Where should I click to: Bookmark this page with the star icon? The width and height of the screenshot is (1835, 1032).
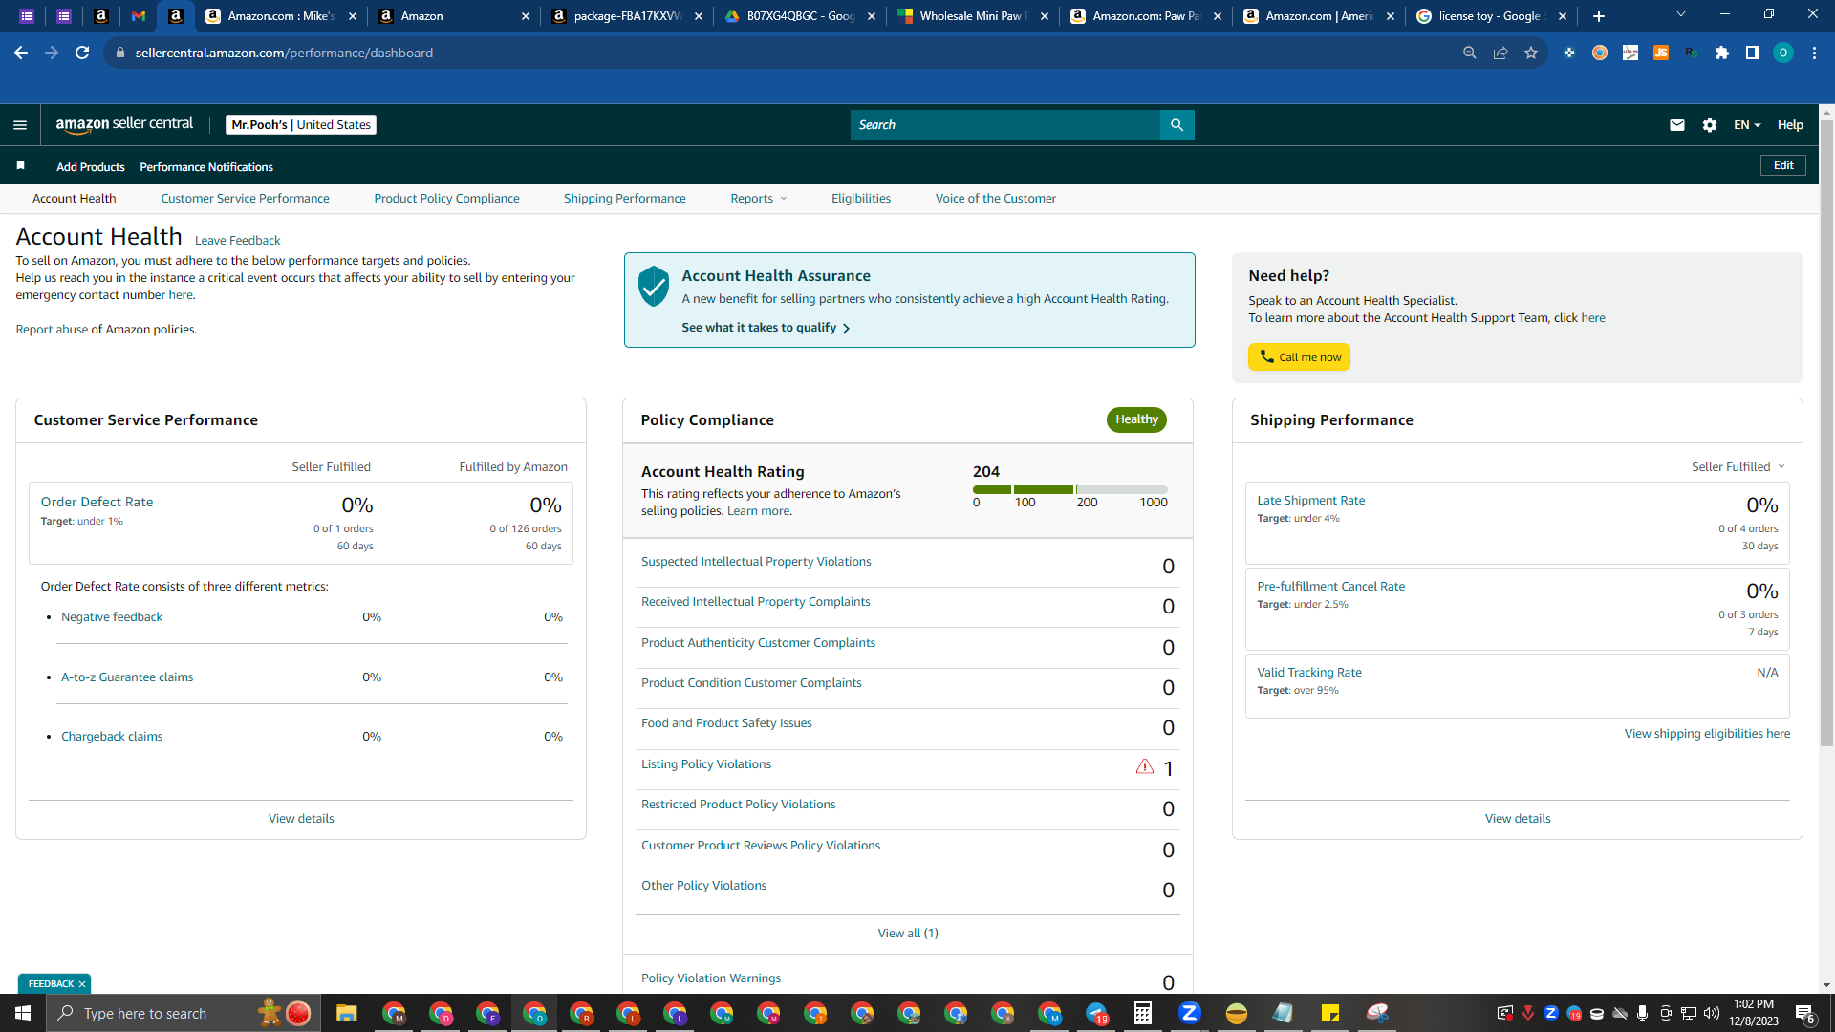pyautogui.click(x=1531, y=53)
